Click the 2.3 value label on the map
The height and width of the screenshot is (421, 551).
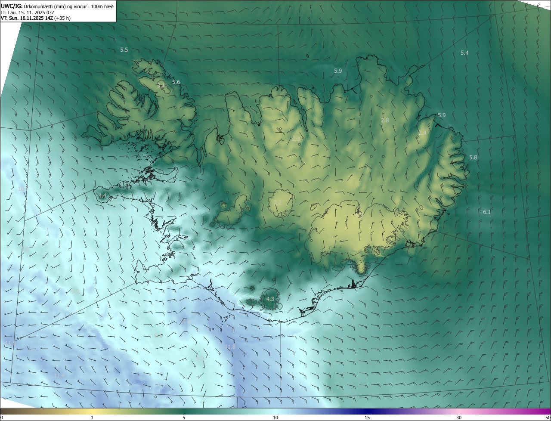[x=296, y=139]
